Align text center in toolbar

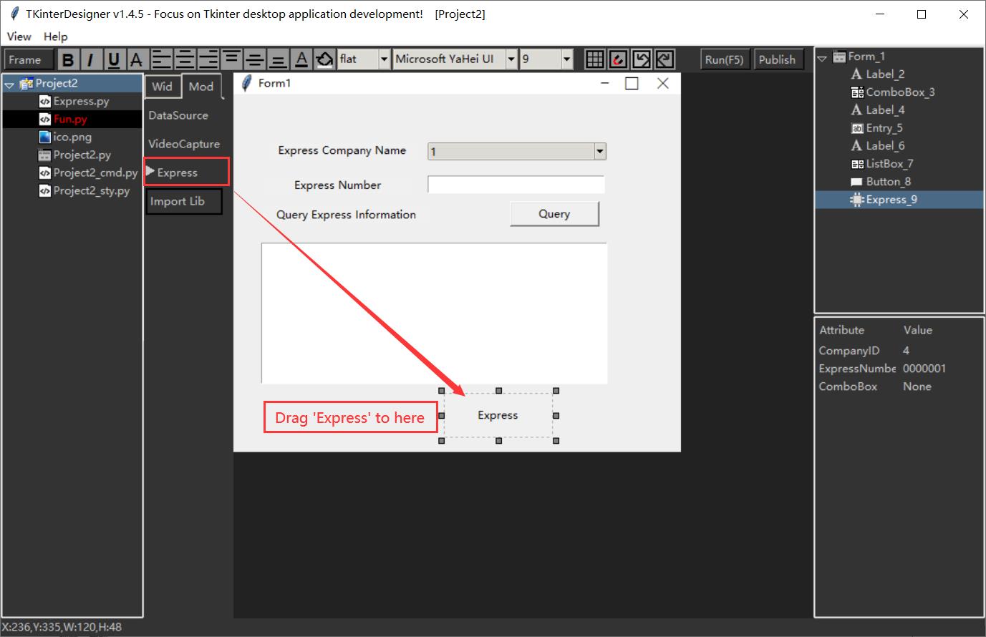coord(185,59)
